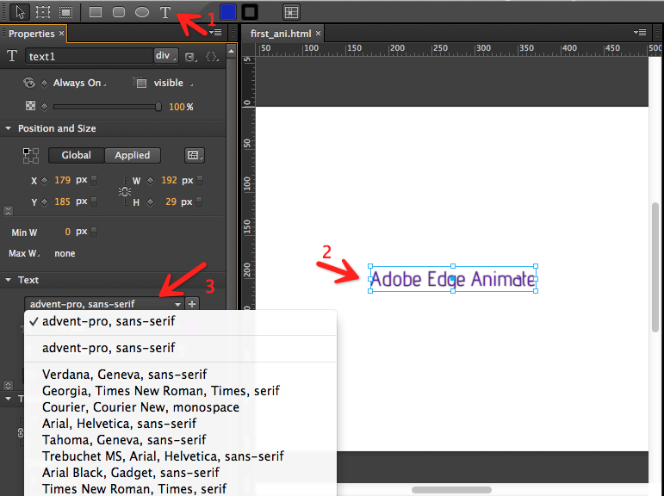Image resolution: width=664 pixels, height=496 pixels.
Task: Click the link width and height icon
Action: click(x=125, y=191)
